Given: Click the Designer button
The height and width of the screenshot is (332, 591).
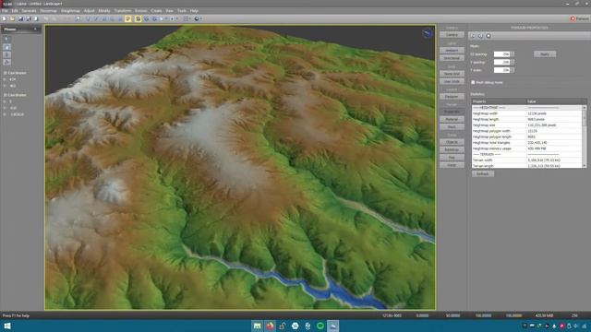Looking at the screenshot, I should 452,96.
